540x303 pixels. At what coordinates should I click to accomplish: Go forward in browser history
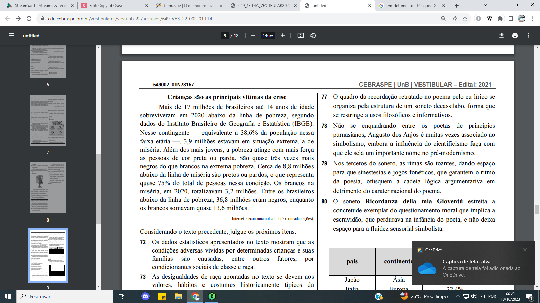pos(18,19)
